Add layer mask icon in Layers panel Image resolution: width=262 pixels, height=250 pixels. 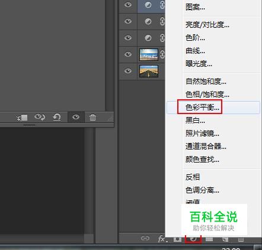[177, 239]
